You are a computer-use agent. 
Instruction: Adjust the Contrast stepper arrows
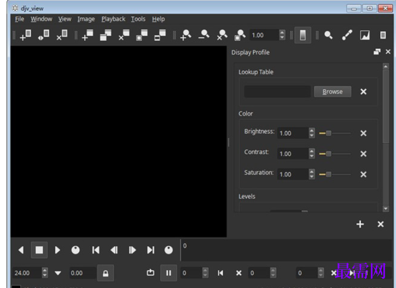click(x=312, y=153)
